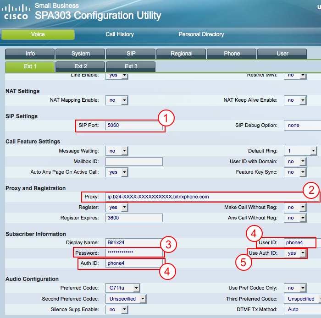Open User ID with Domain dropdown

tap(295, 162)
